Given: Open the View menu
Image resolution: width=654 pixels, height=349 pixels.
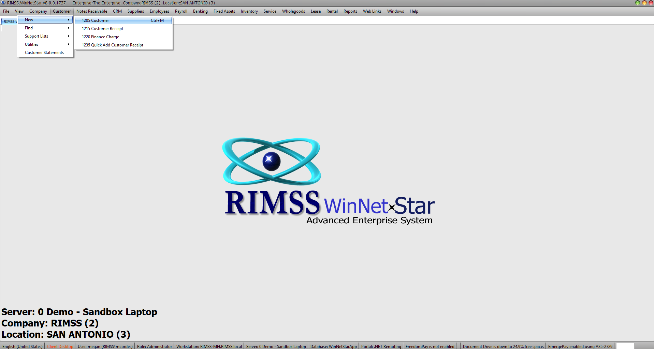Looking at the screenshot, I should [19, 11].
